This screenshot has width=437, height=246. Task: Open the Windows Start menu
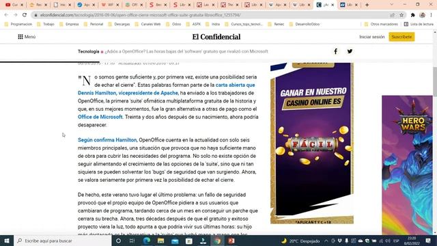coord(7,241)
